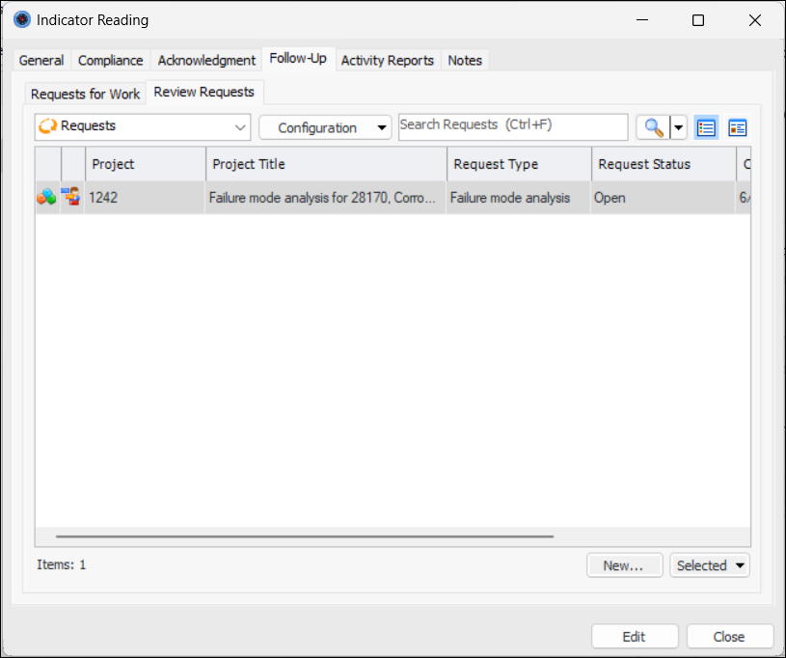Go to the Notes tab
786x658 pixels.
465,60
